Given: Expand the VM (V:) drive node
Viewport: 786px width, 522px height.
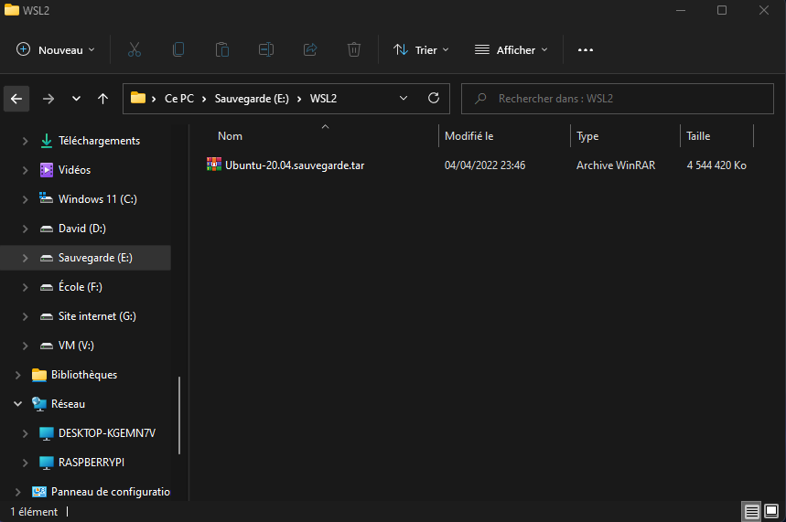Looking at the screenshot, I should tap(25, 346).
